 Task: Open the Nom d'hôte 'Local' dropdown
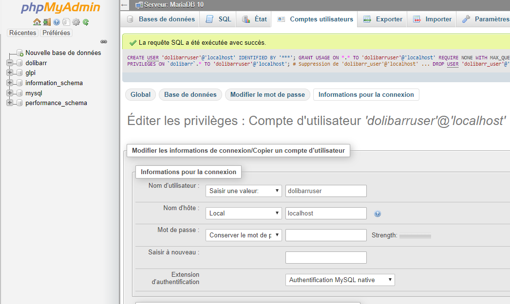tap(244, 213)
